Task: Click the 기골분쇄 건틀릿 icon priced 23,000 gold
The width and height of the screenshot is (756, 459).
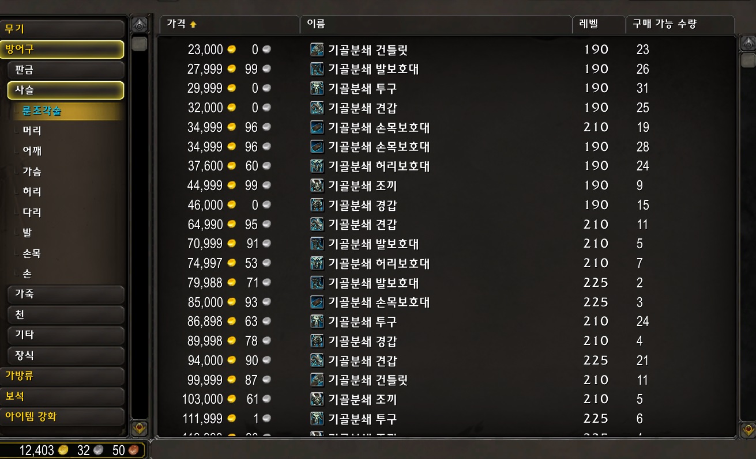Action: (x=317, y=50)
